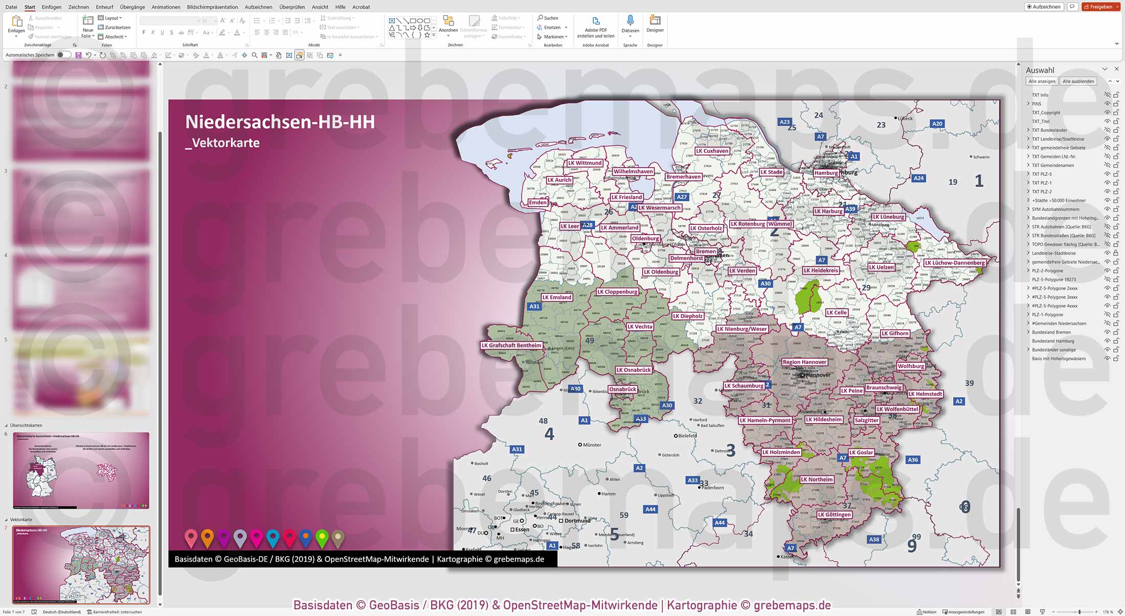Hide the PINS layer via its eye icon
This screenshot has height=616, width=1125.
click(1107, 103)
